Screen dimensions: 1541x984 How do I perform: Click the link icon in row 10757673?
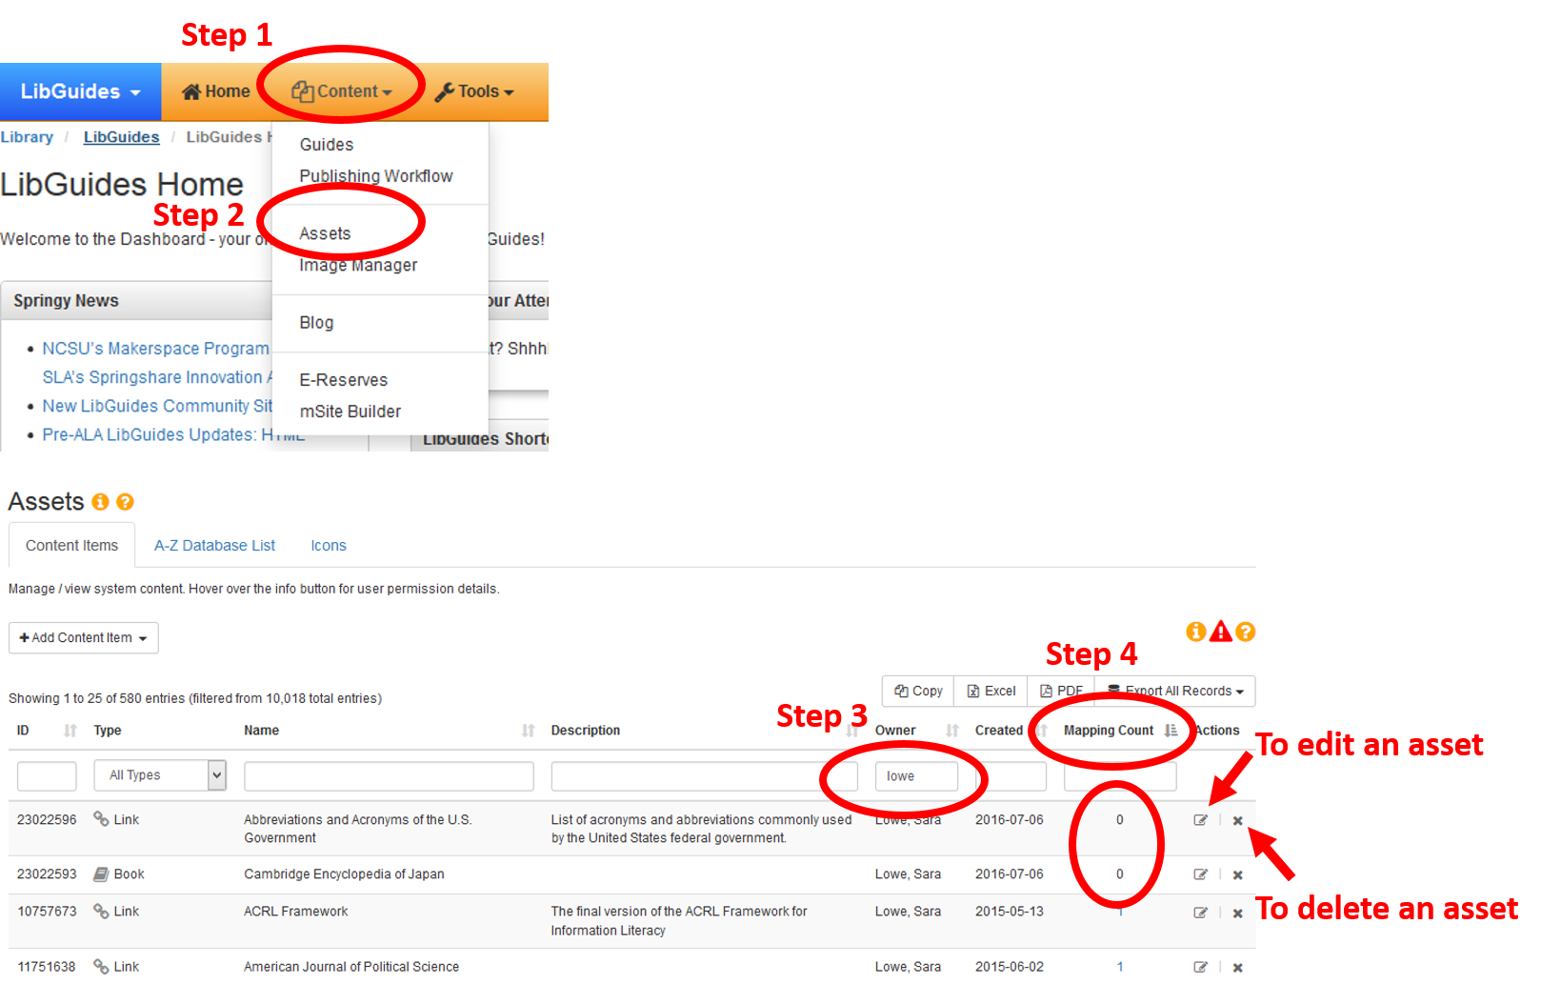point(101,912)
